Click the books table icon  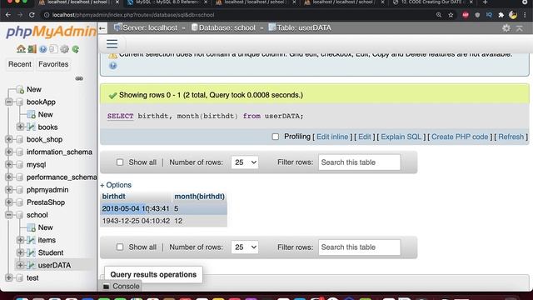click(x=31, y=127)
